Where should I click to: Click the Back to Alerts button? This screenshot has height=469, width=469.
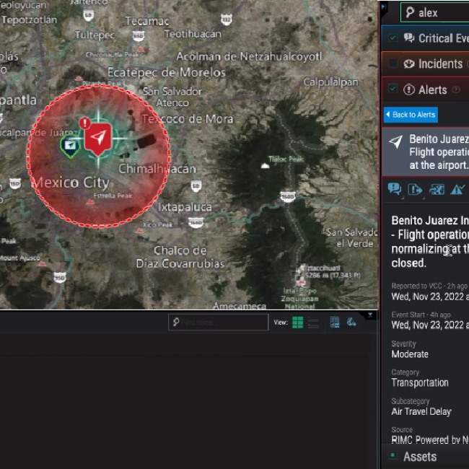coord(410,115)
